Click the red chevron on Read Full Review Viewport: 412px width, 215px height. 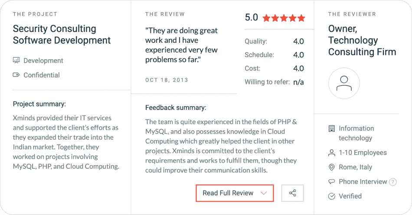pyautogui.click(x=264, y=193)
